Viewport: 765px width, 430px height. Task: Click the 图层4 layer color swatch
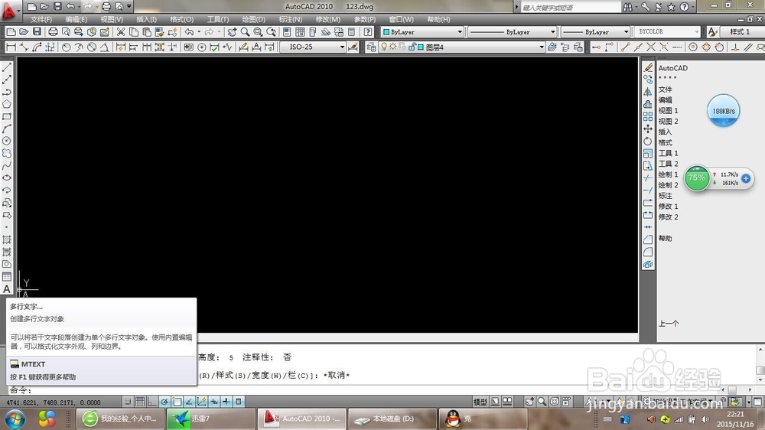pyautogui.click(x=421, y=47)
